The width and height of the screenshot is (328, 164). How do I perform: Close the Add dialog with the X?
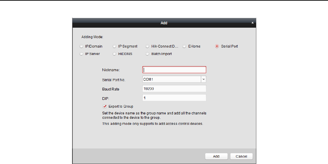[252, 23]
